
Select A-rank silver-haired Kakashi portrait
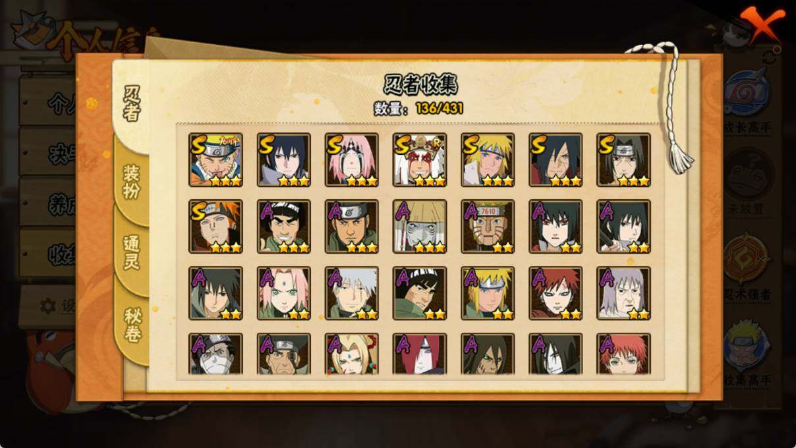coord(352,293)
